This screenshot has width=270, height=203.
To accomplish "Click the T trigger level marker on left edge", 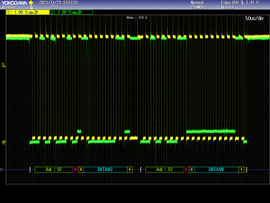I will (x=3, y=65).
